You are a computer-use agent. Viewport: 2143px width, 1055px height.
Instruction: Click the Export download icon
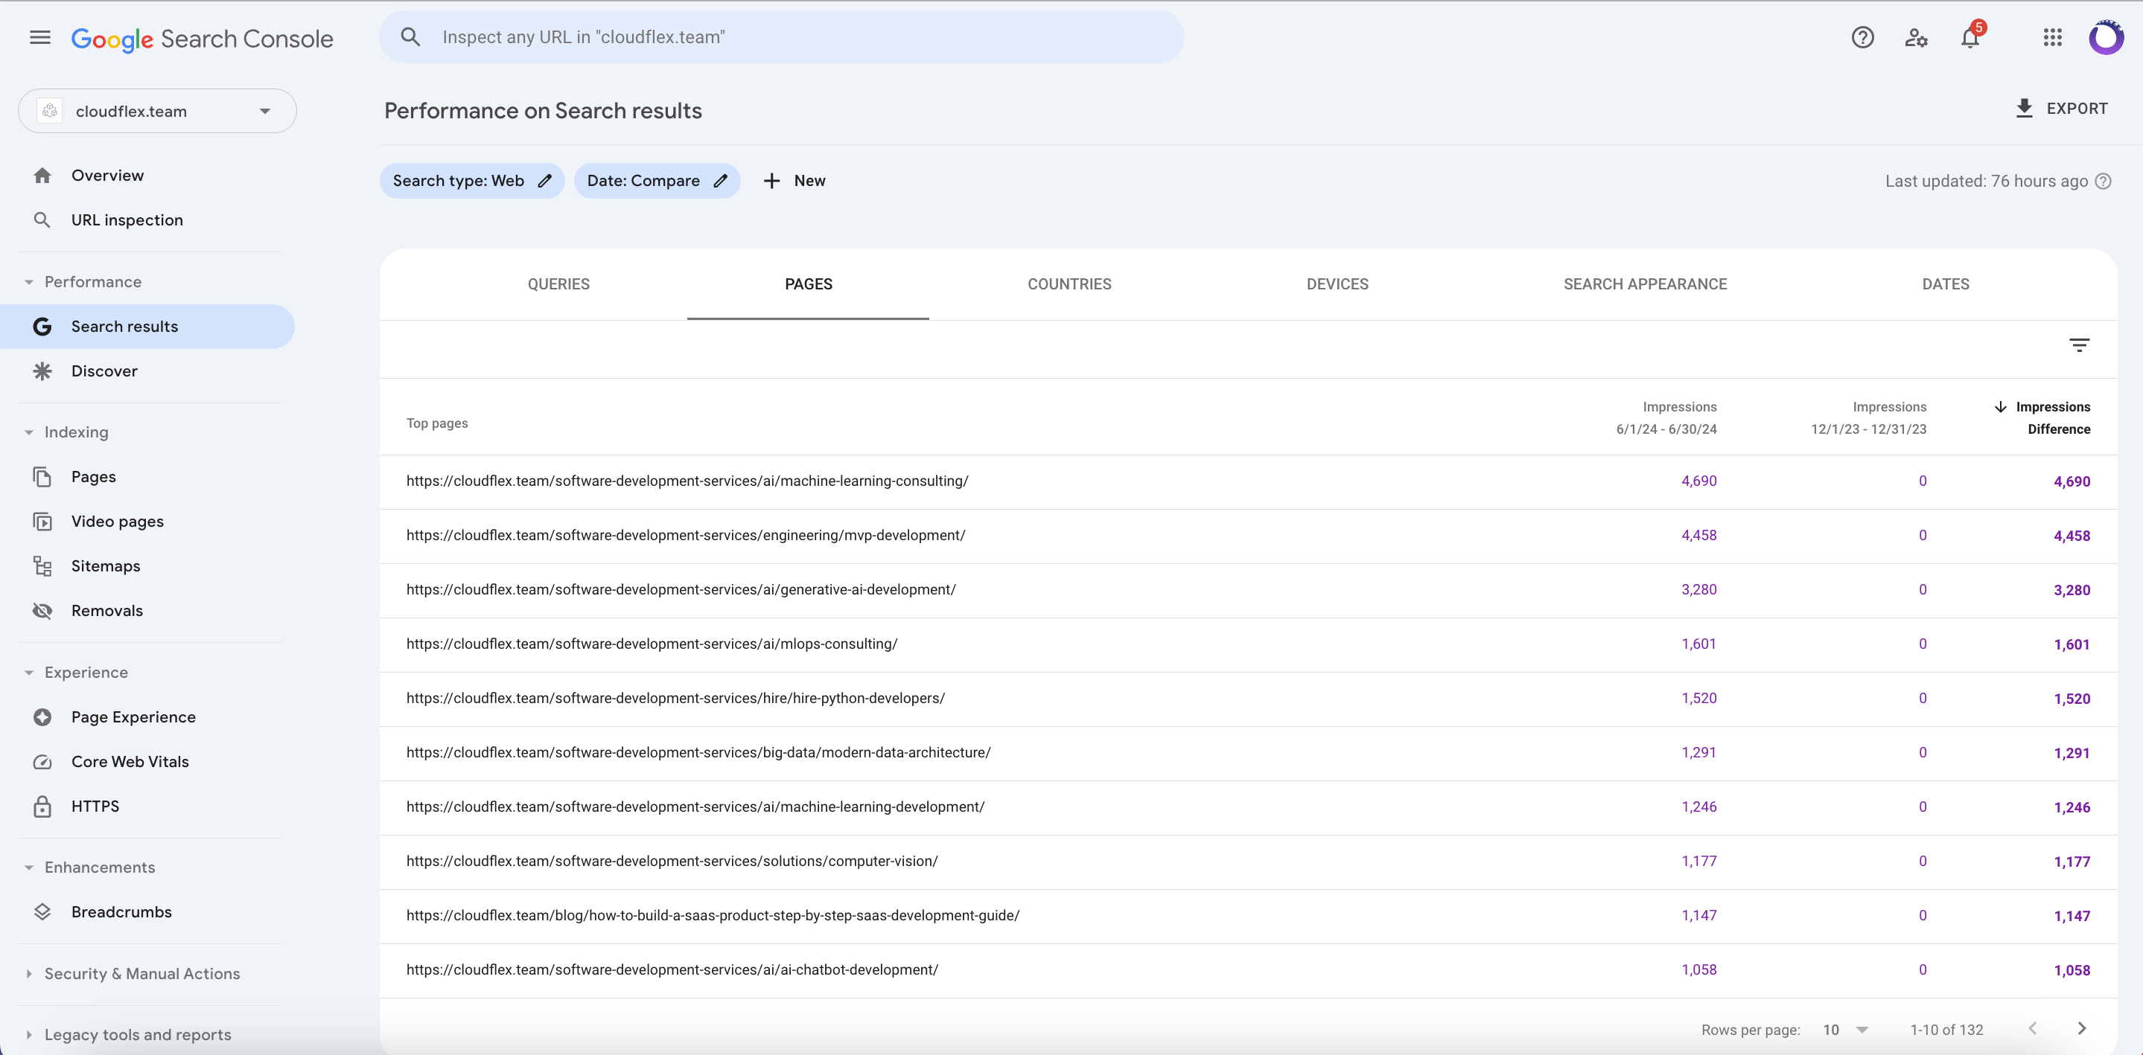pos(2024,108)
